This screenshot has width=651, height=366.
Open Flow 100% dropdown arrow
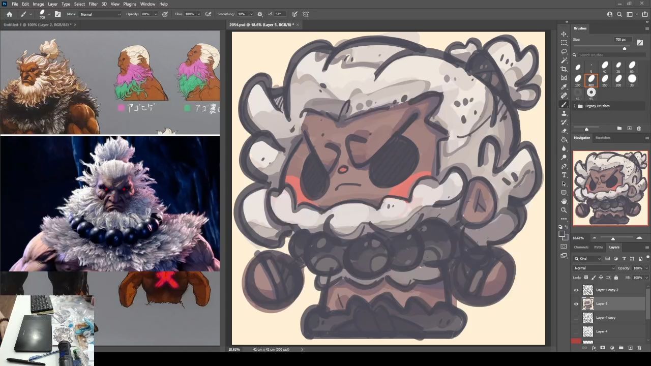coord(198,14)
